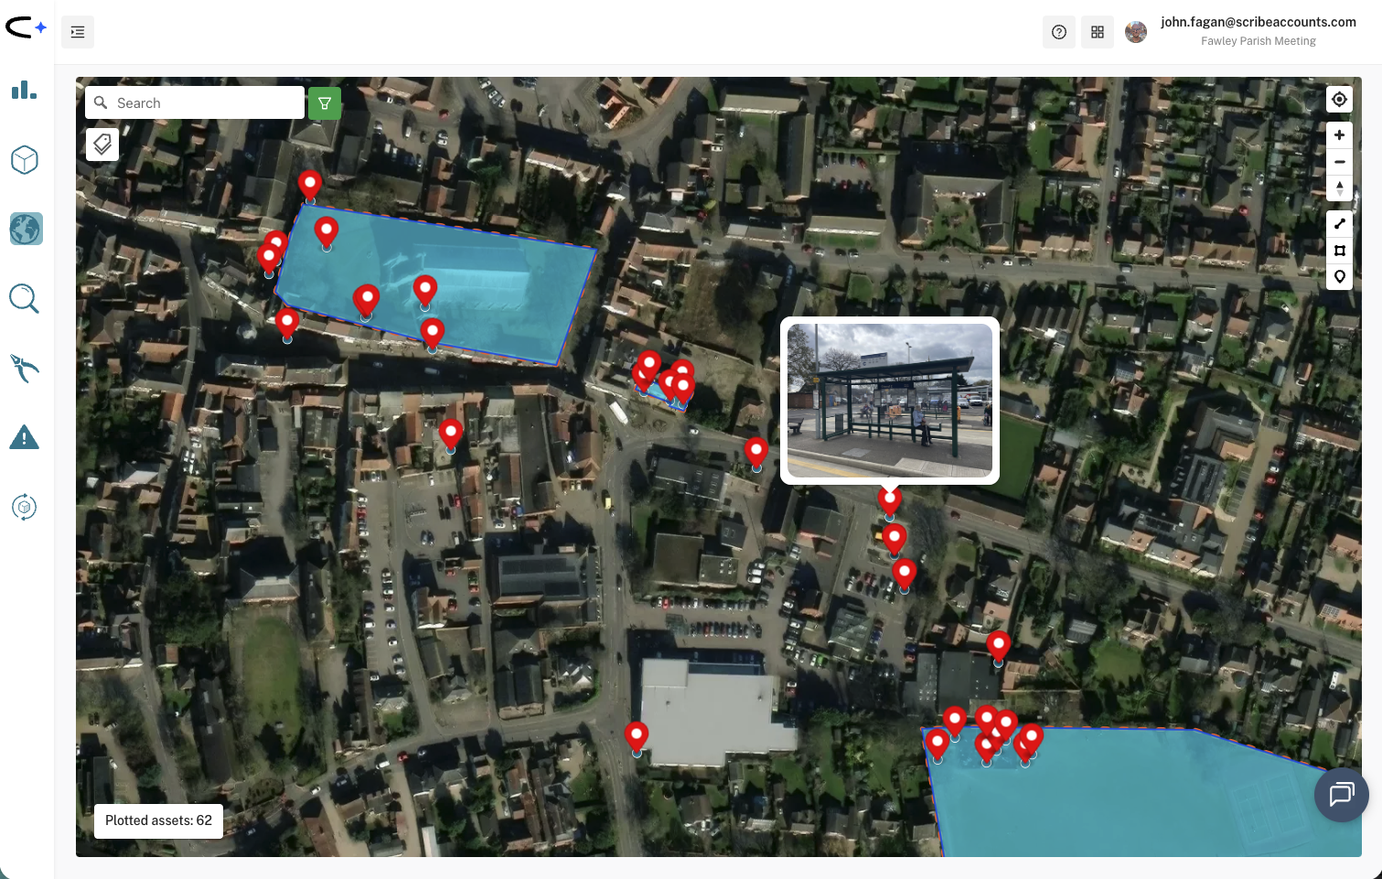1382x879 pixels.
Task: Toggle map tilt with the pitch arrows control
Action: [1339, 188]
